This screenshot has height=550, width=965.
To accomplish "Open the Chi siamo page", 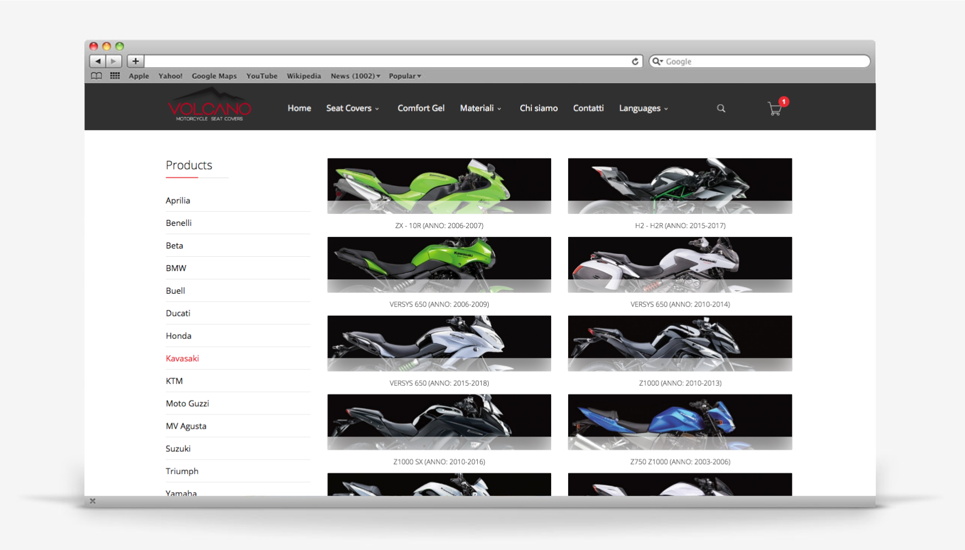I will point(538,108).
